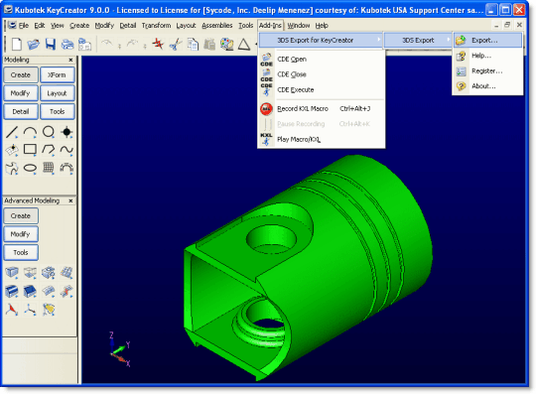Screen dimensions: 536x394
Task: Select the offset arc tool icon
Action: (x=67, y=168)
